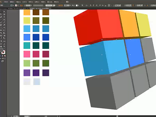Click the Stroke box with red slash
Image resolution: width=156 pixels, height=117 pixels.
[3, 52]
